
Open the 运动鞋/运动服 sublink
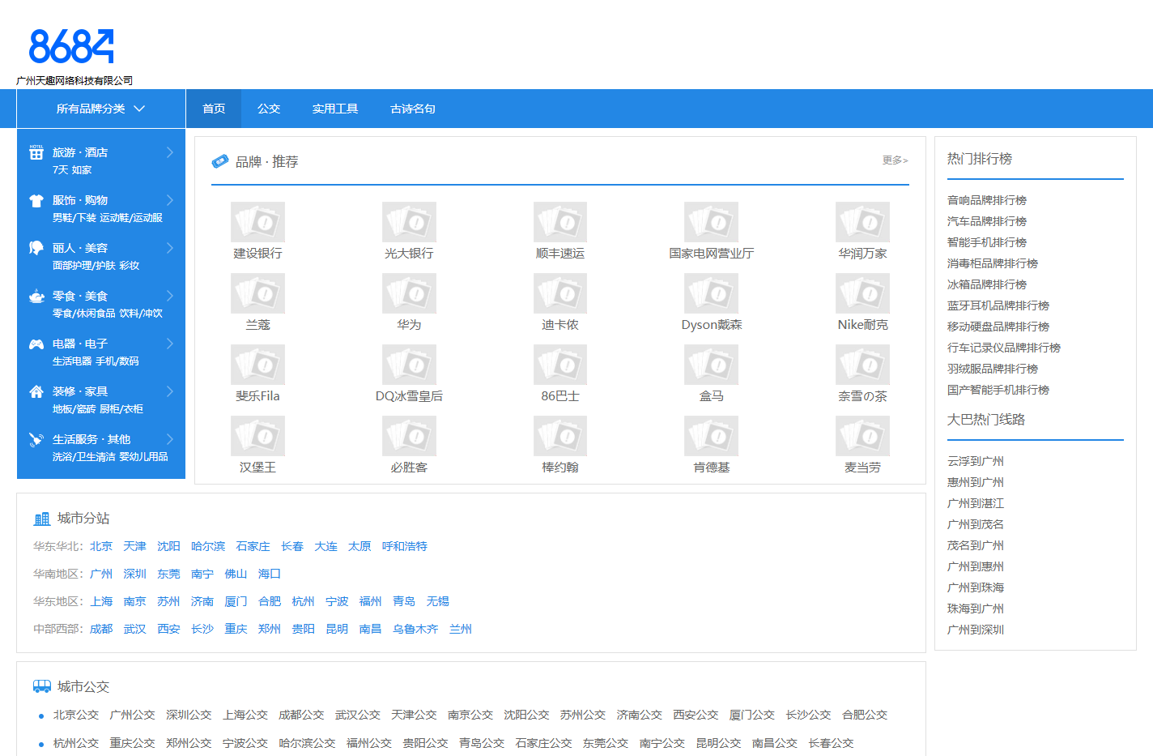(131, 218)
